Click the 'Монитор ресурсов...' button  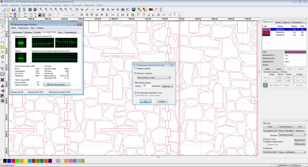[x=57, y=84]
